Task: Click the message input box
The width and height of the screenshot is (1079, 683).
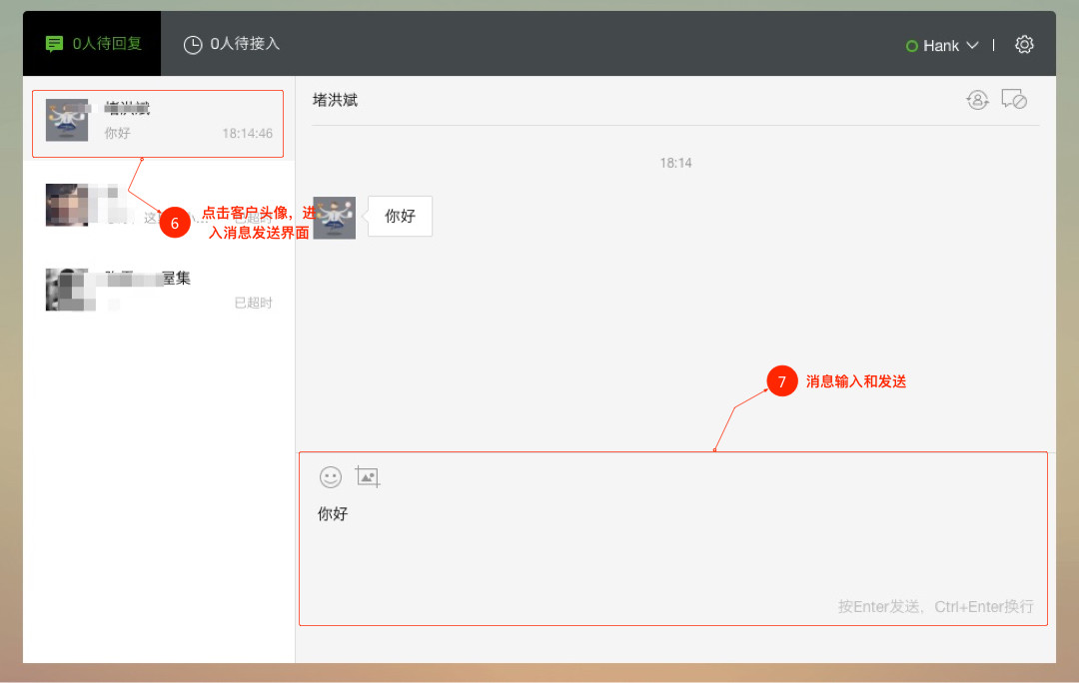Action: pyautogui.click(x=673, y=538)
